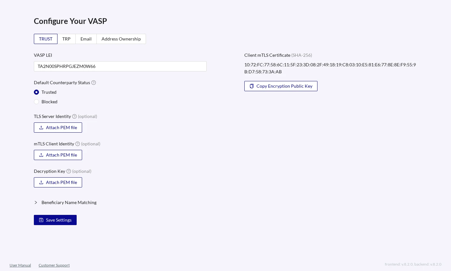Open the User Manual link
The width and height of the screenshot is (451, 271).
tap(20, 265)
